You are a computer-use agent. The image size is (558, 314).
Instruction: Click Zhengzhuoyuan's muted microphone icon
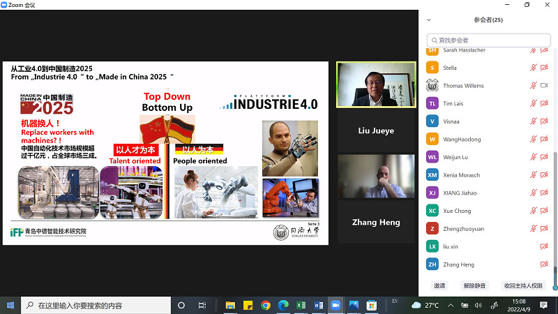(533, 229)
